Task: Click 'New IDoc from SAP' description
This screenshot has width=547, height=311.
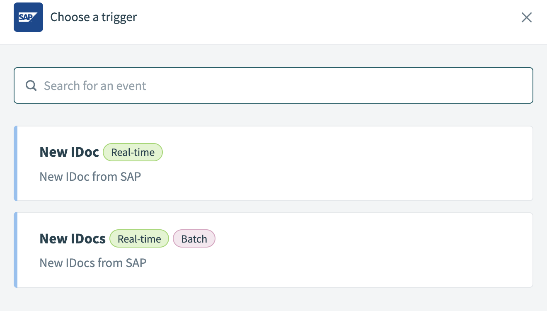Action: [90, 177]
